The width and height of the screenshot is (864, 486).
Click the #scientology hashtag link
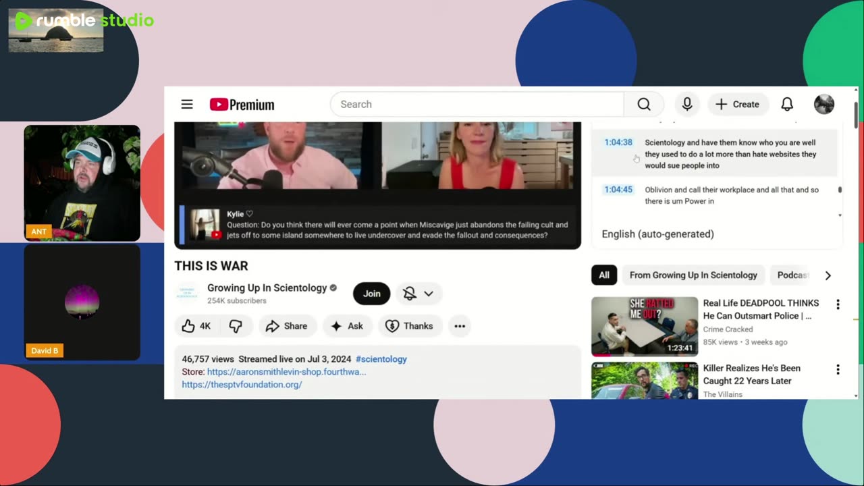381,359
